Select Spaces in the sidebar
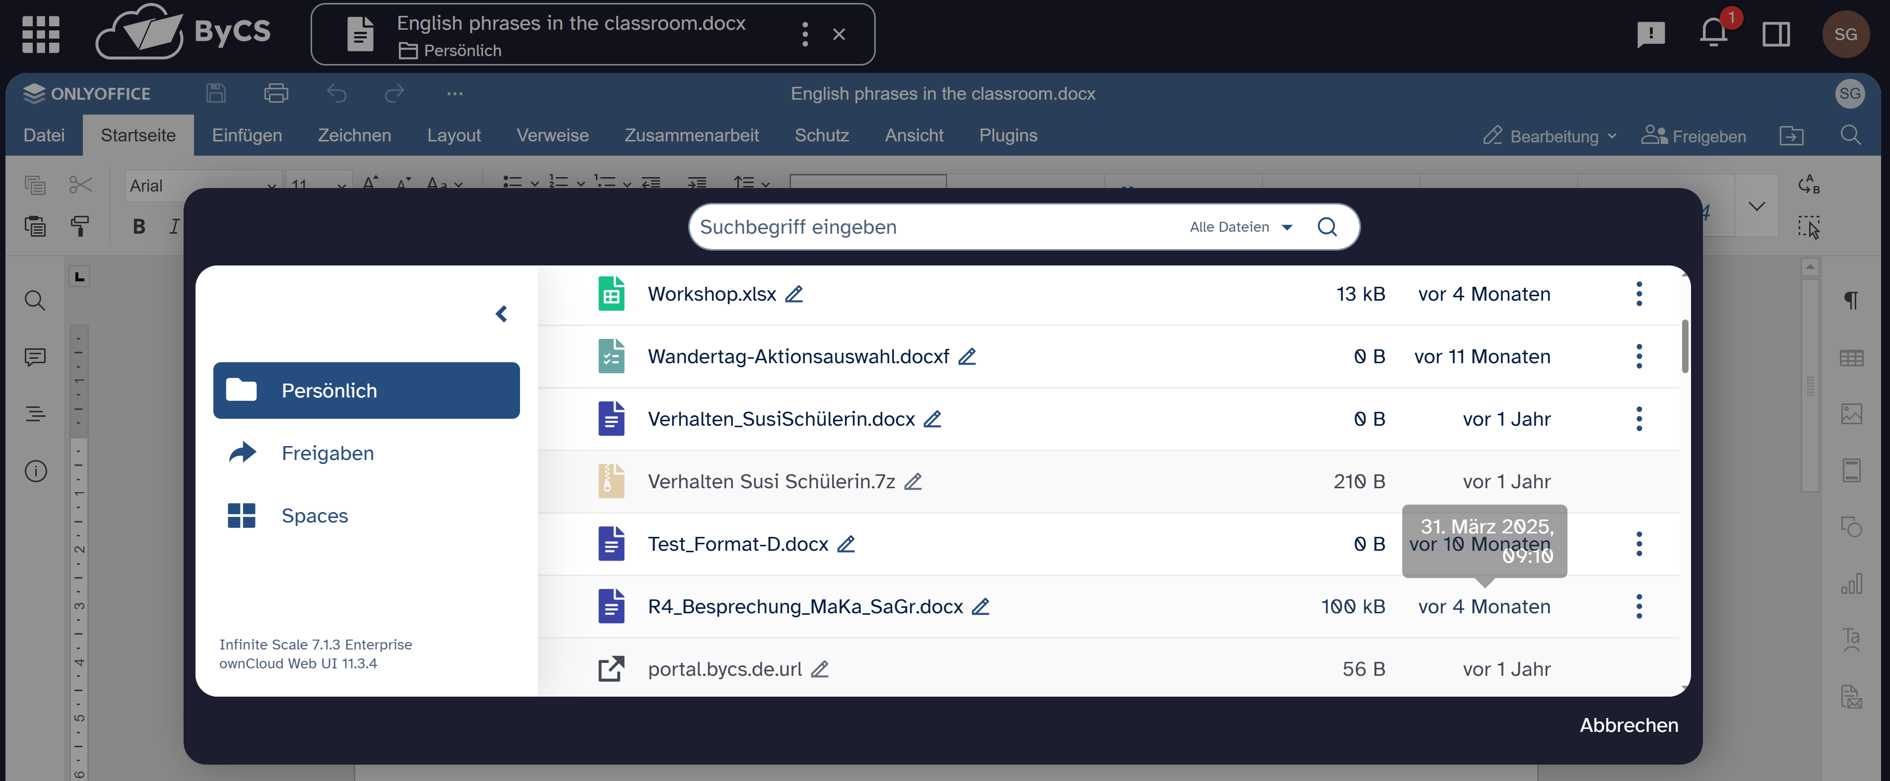This screenshot has height=781, width=1890. coord(366,515)
